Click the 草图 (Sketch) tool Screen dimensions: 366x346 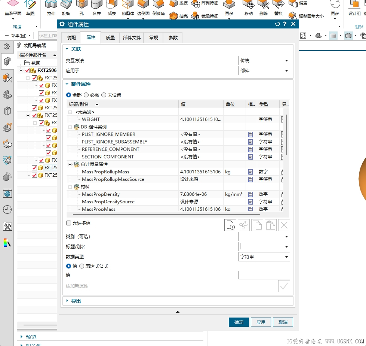(x=30, y=8)
